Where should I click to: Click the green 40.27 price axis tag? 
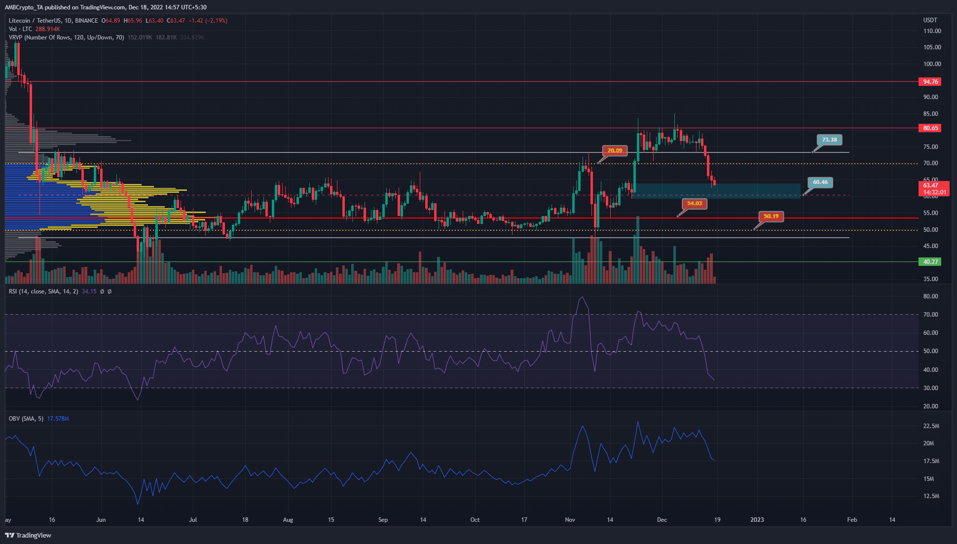click(930, 262)
